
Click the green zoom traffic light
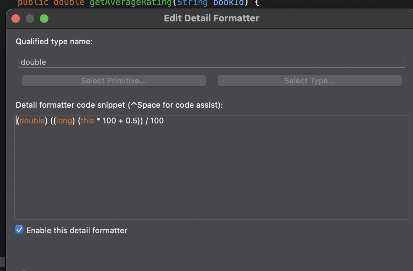[x=44, y=18]
